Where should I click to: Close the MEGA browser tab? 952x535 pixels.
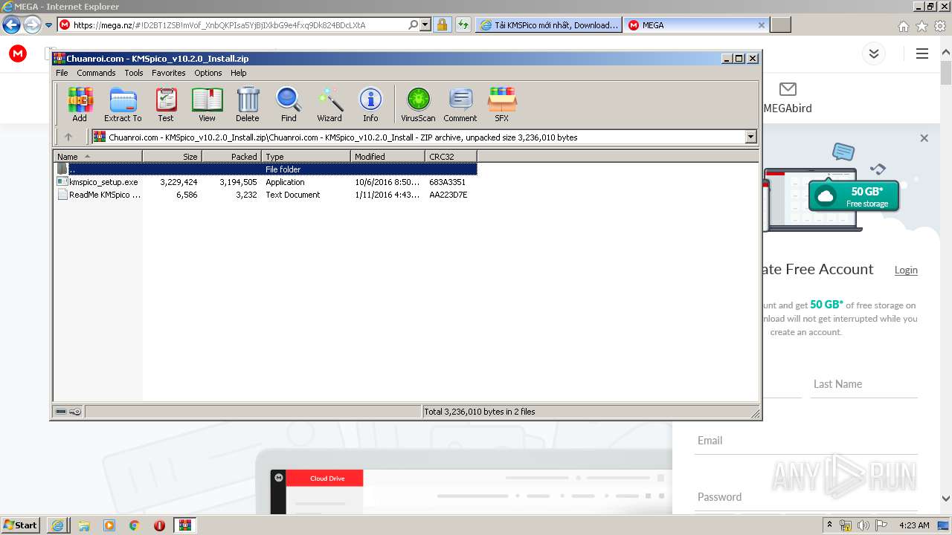coord(761,25)
